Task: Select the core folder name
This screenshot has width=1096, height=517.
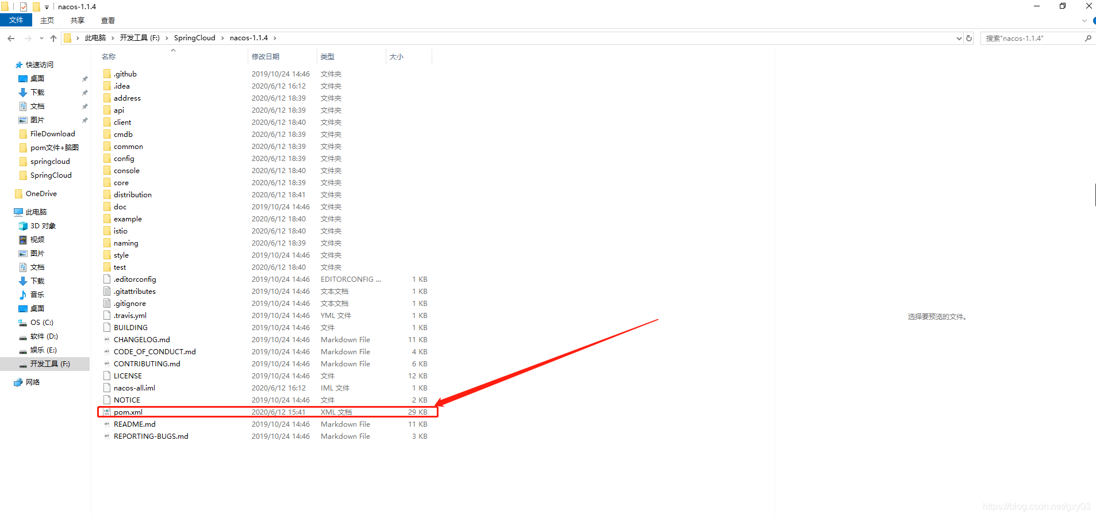Action: click(121, 183)
